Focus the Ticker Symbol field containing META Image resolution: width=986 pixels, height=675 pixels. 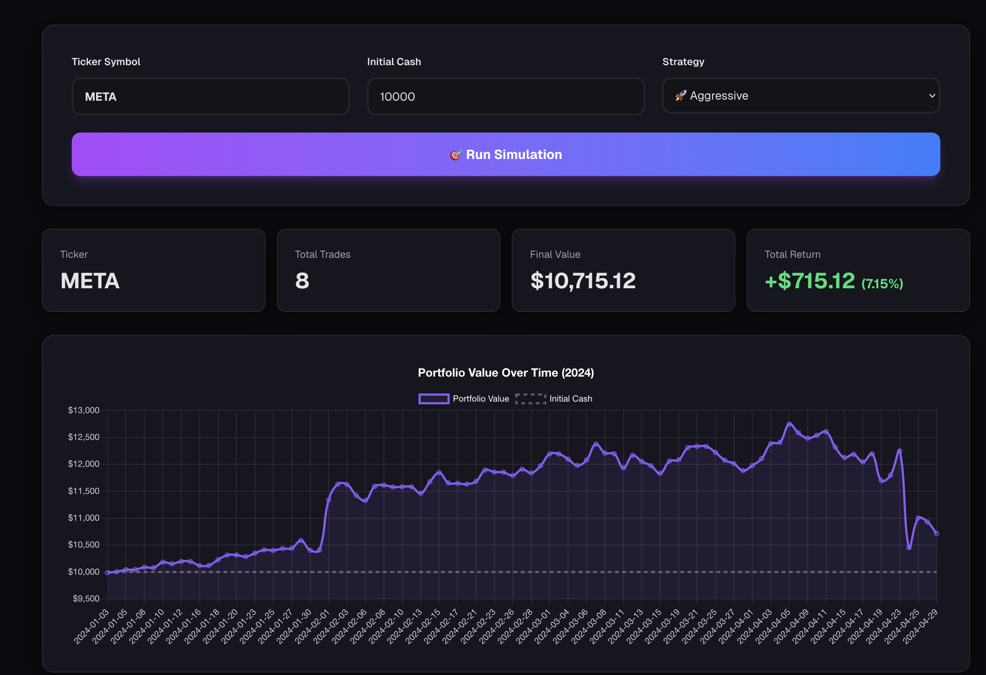[x=211, y=97]
